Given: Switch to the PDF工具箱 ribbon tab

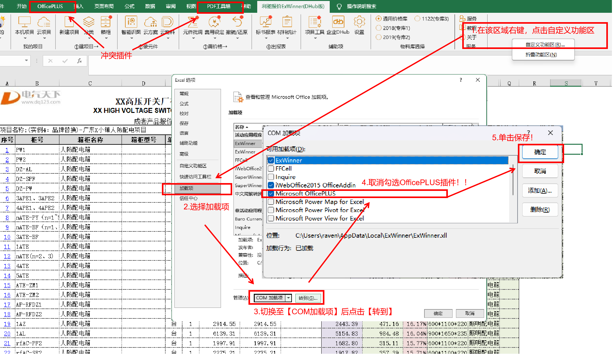Looking at the screenshot, I should pyautogui.click(x=219, y=6).
